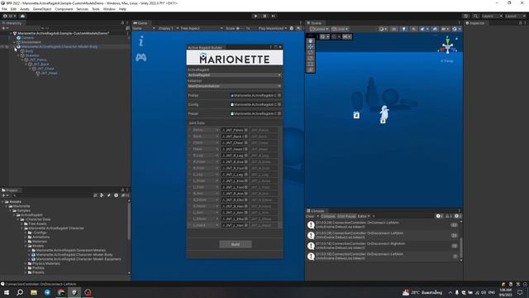Click the Console warning count filter
Screen dimensions: 529x298
pos(448,216)
